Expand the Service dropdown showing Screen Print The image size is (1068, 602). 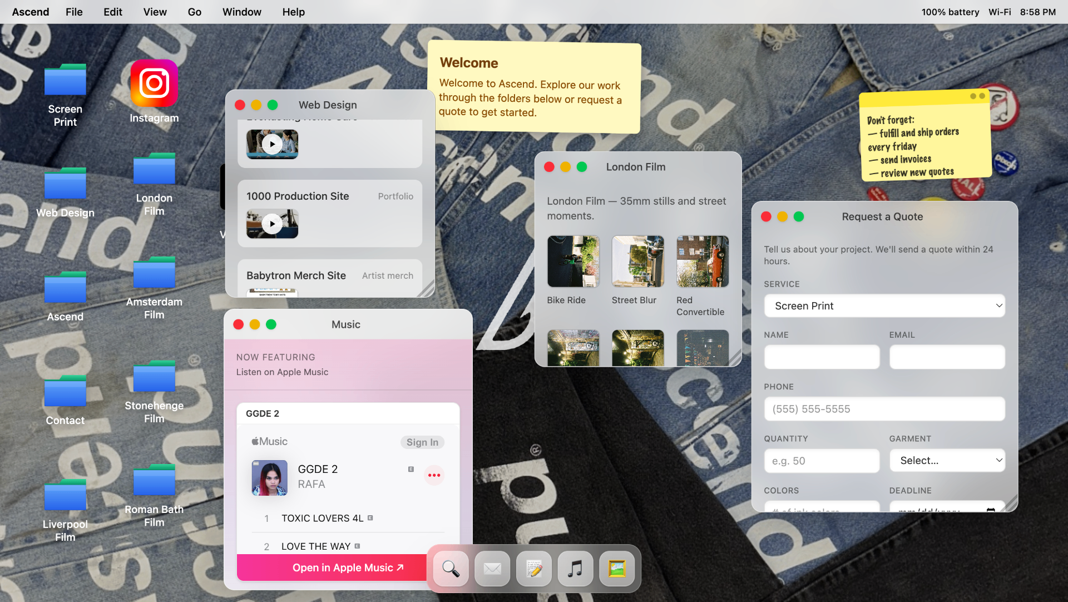(x=884, y=305)
